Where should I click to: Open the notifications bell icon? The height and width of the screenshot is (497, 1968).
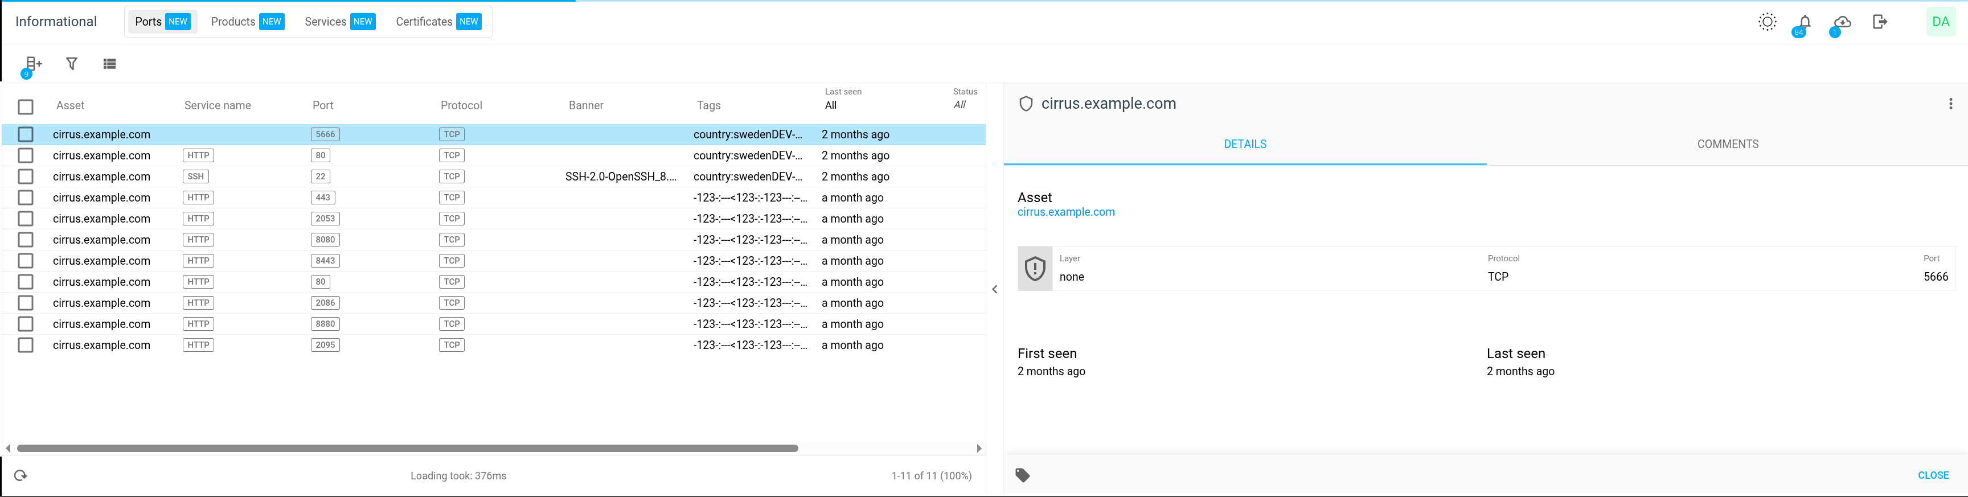pyautogui.click(x=1805, y=22)
